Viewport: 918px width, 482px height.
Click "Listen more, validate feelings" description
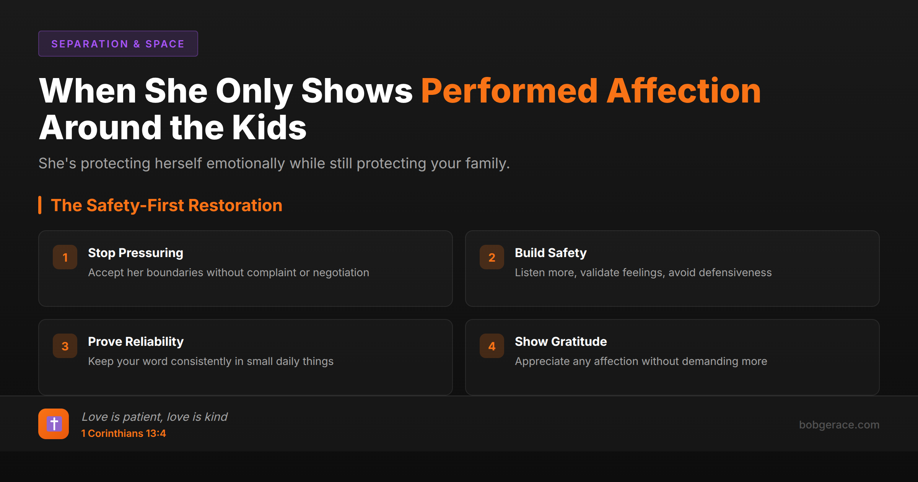(643, 272)
